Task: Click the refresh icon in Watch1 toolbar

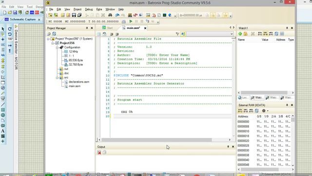Action: [276, 34]
